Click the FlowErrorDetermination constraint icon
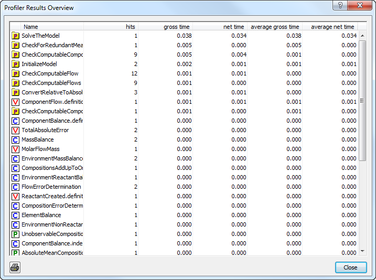The image size is (376, 280). (15, 187)
